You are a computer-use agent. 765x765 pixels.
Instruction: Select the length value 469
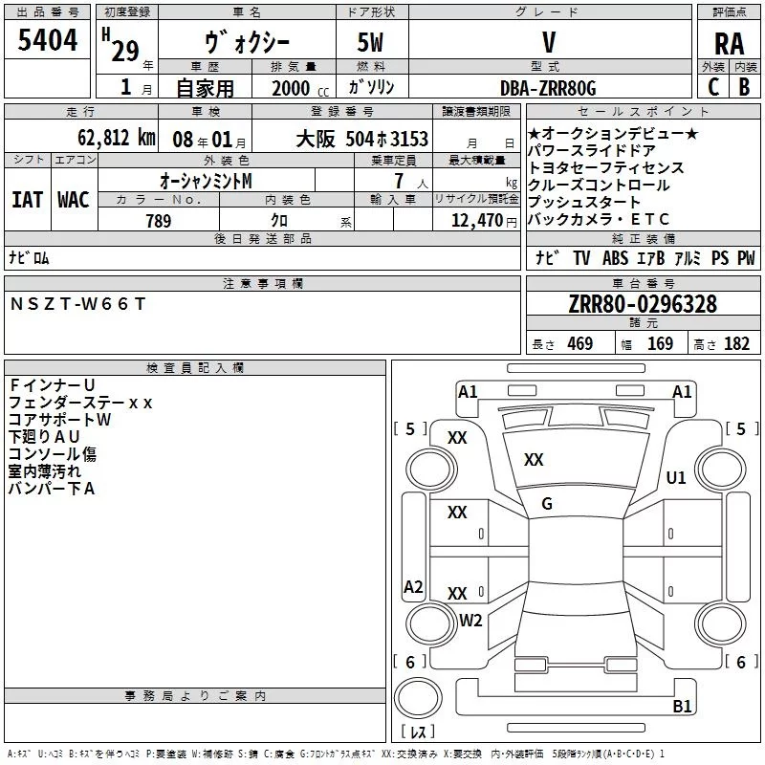click(580, 344)
